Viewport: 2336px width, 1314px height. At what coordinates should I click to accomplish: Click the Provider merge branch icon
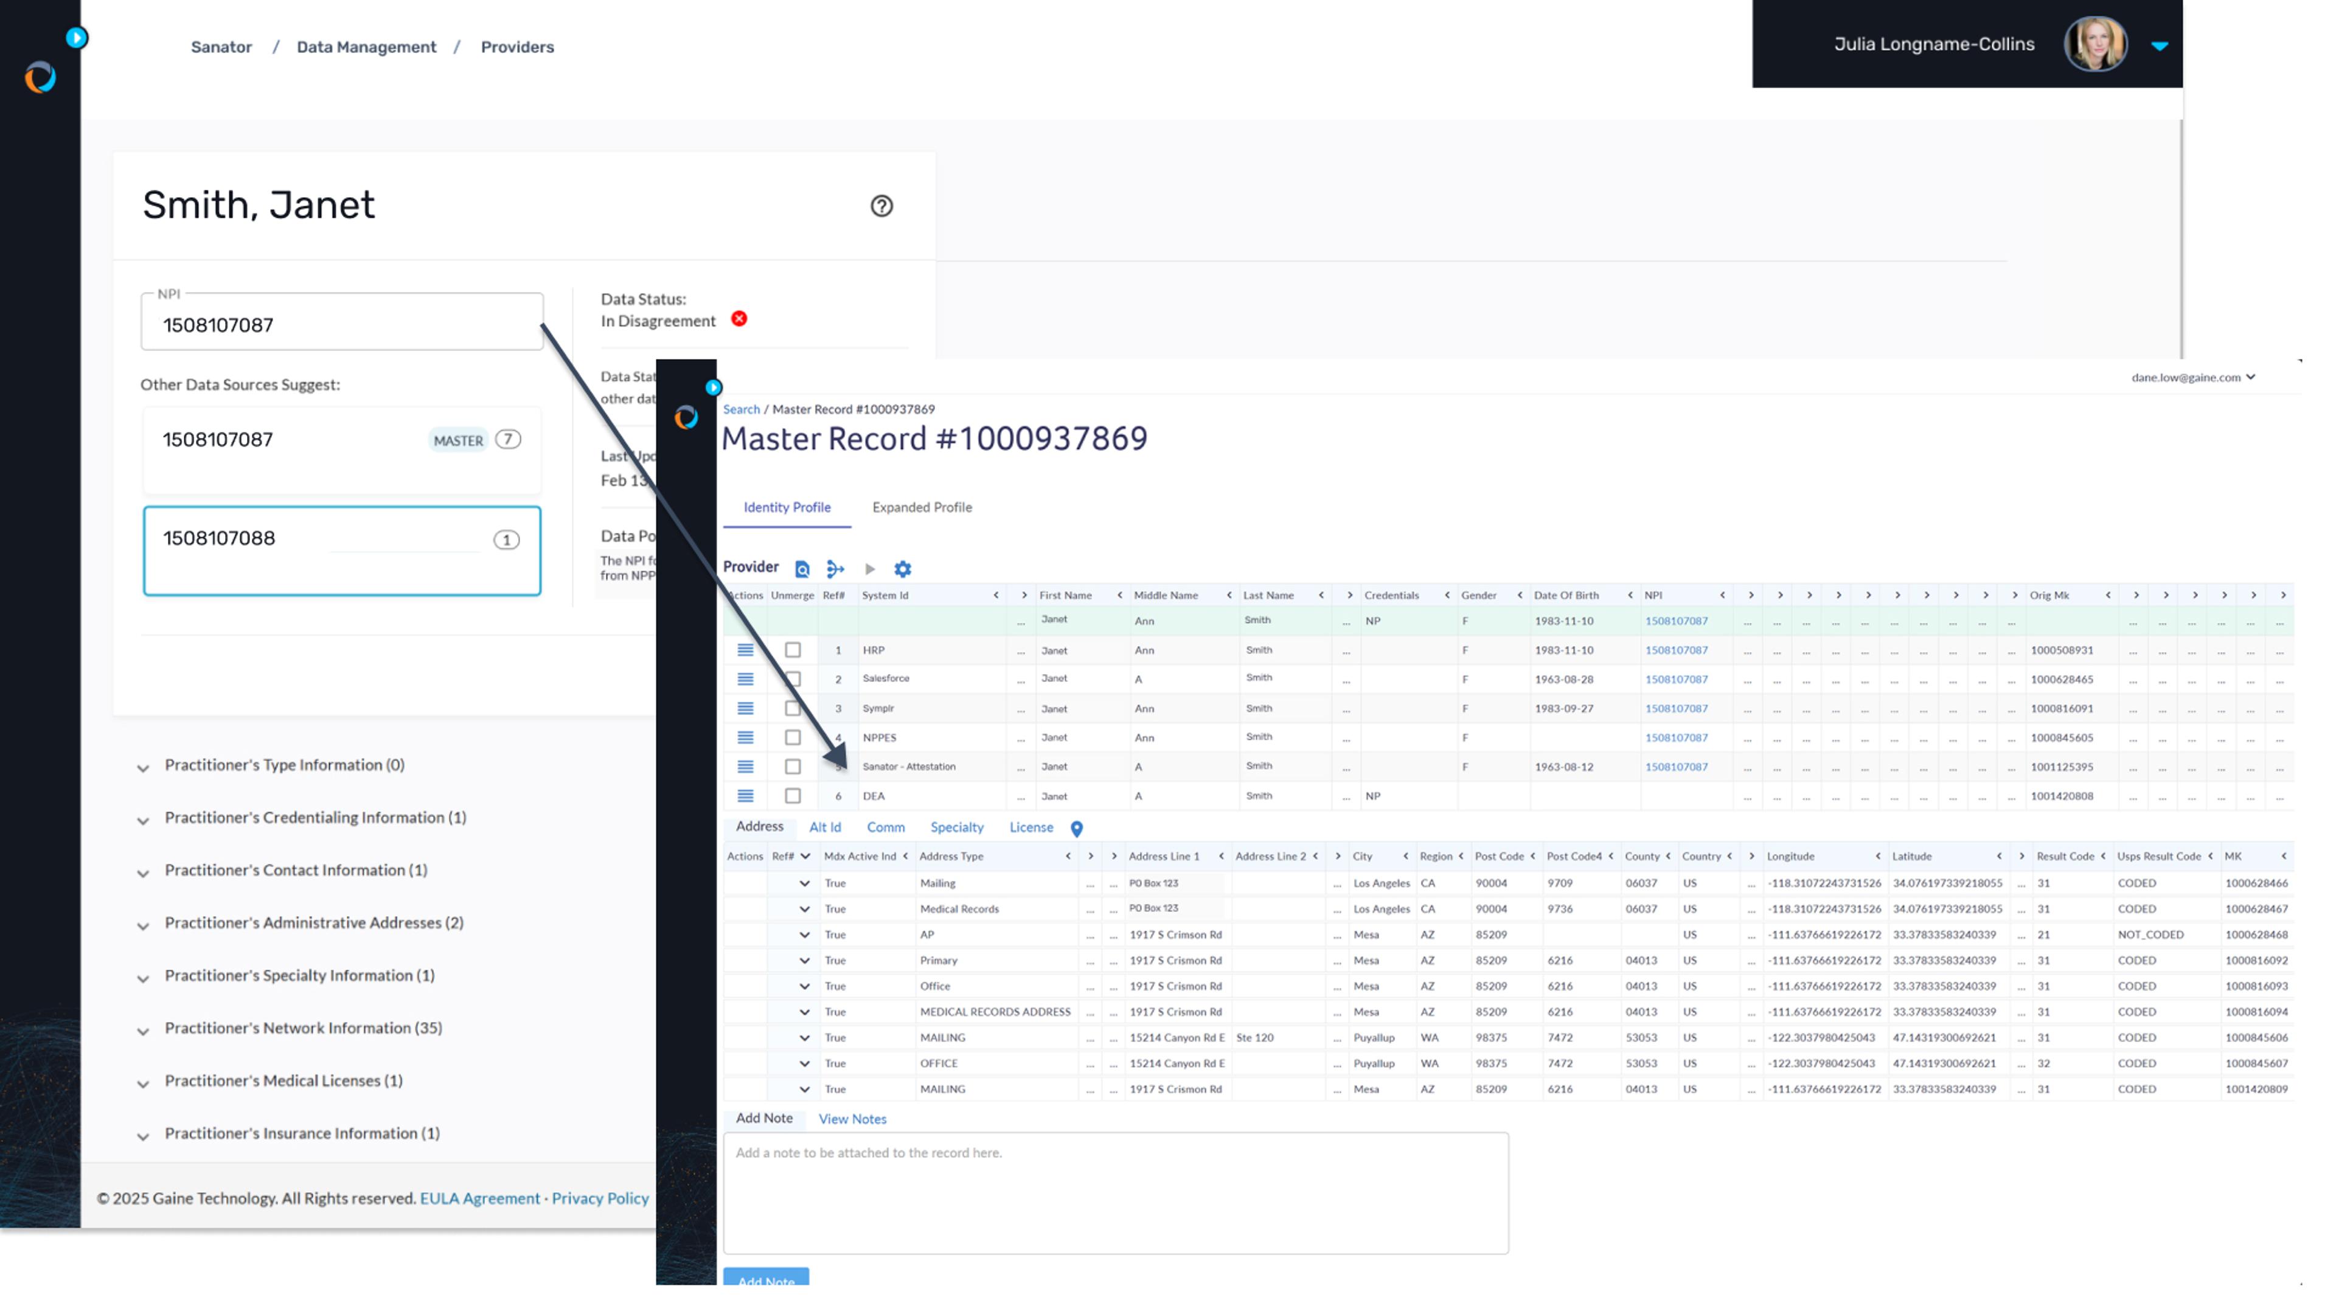coord(835,569)
